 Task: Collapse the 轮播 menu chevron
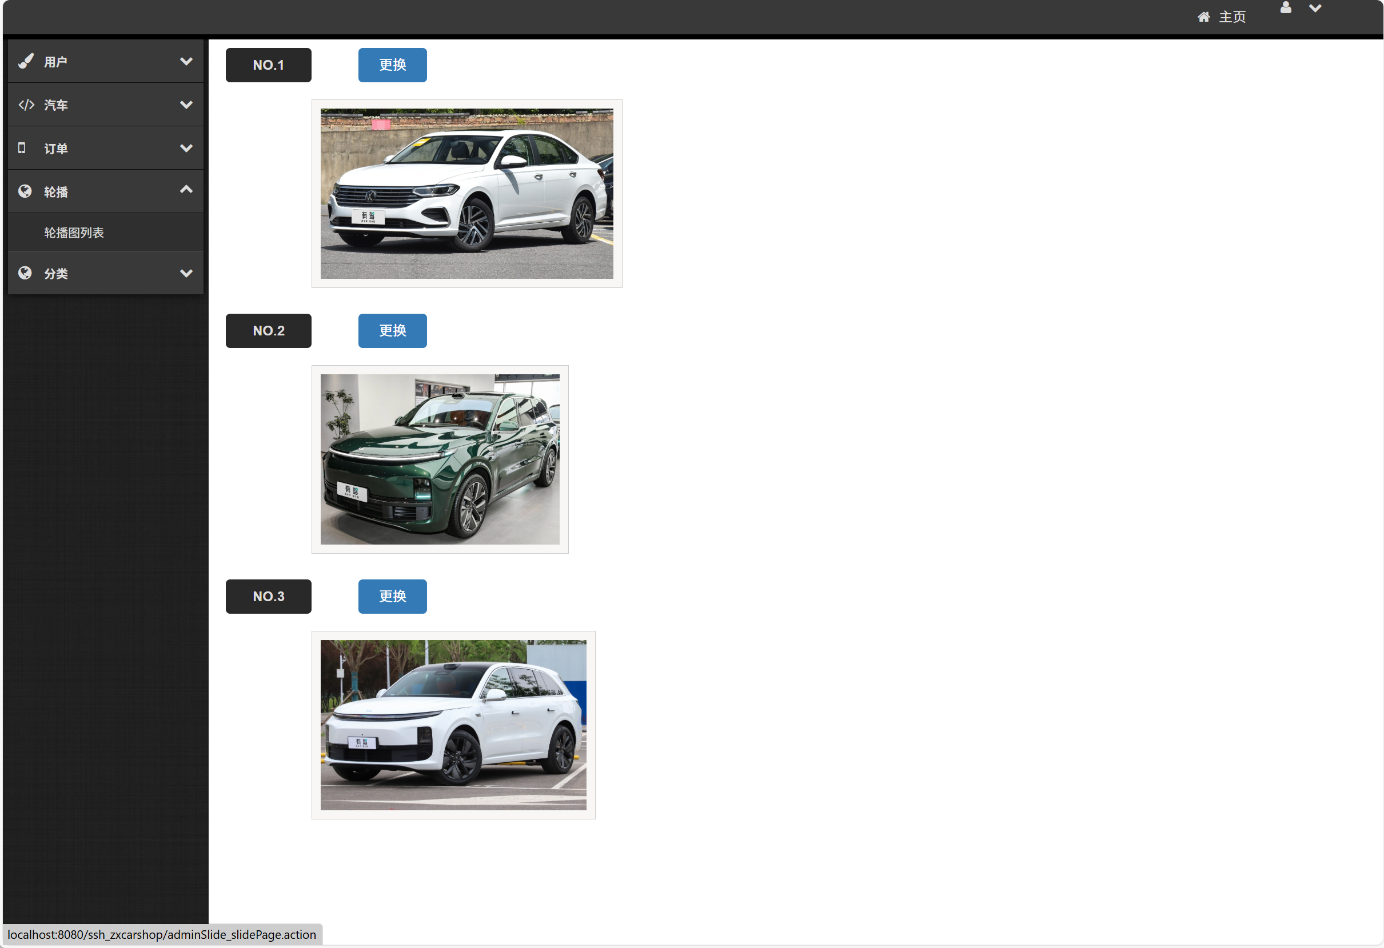[x=186, y=190]
